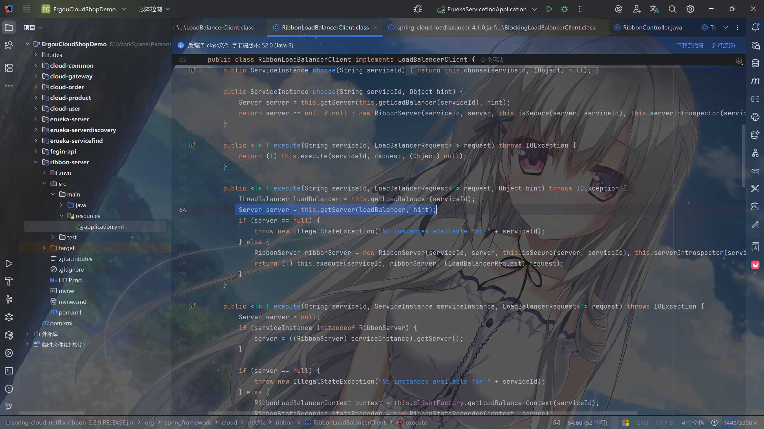
Task: Debug the application with the bug icon
Action: 564,9
